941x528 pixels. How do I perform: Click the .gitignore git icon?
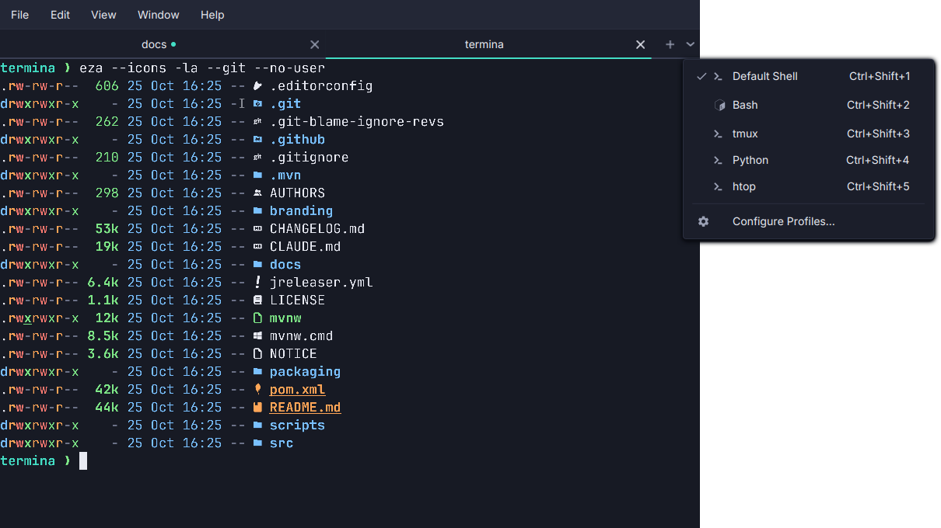coord(258,157)
